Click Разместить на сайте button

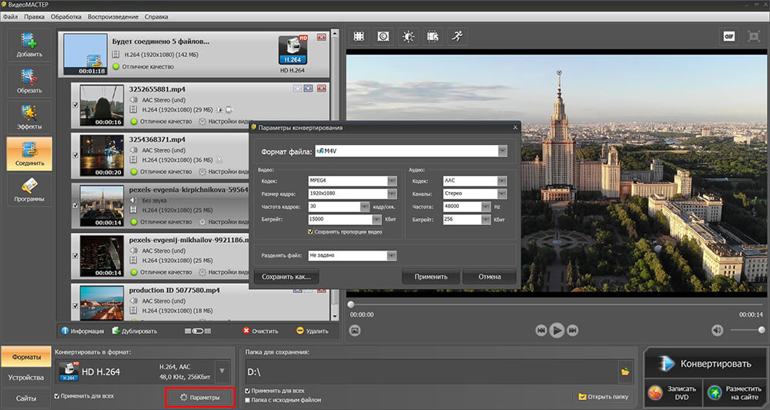point(735,393)
